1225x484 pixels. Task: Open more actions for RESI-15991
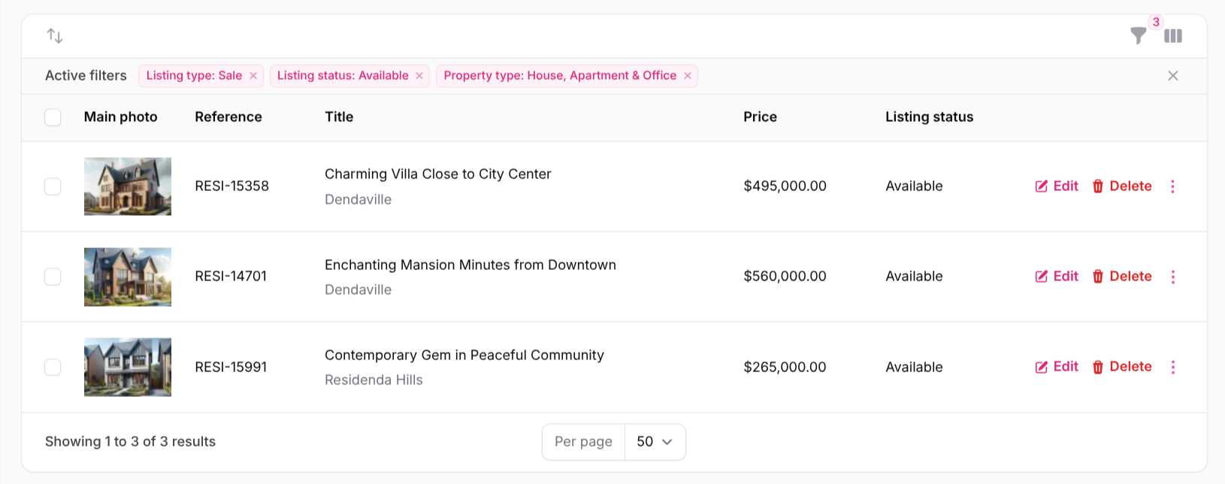(x=1172, y=367)
